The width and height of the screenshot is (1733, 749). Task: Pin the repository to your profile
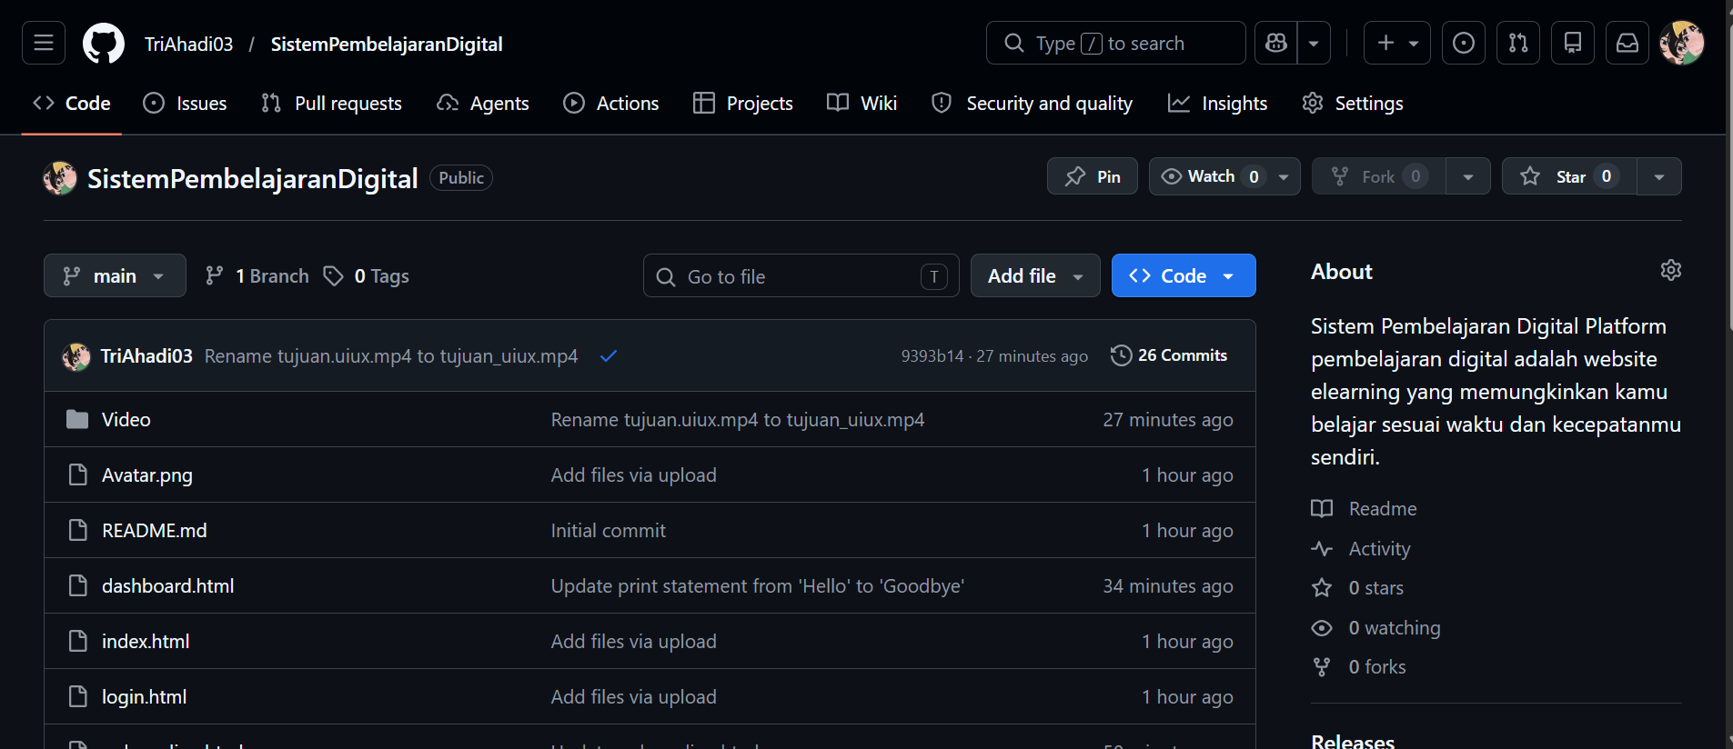coord(1093,176)
